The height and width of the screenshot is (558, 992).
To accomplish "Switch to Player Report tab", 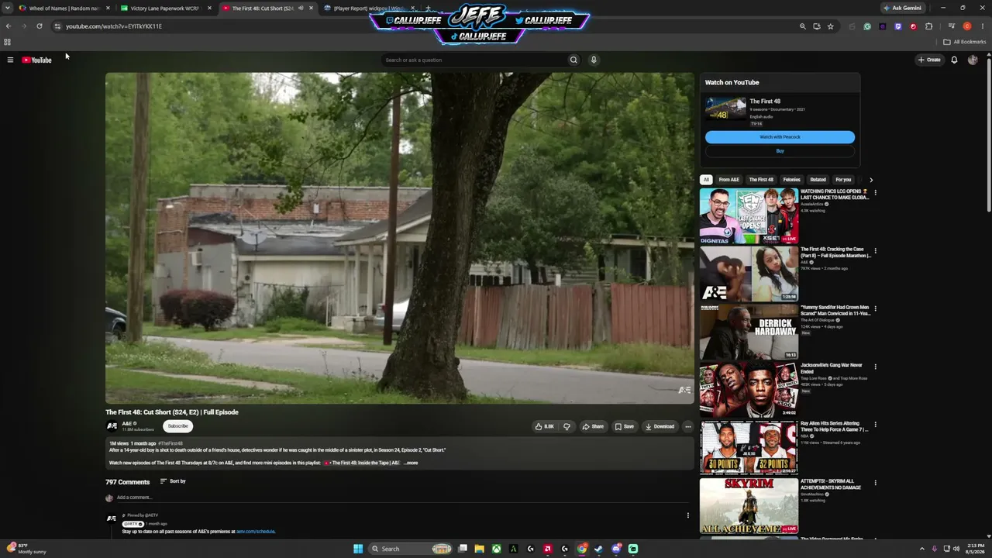I will tap(368, 9).
